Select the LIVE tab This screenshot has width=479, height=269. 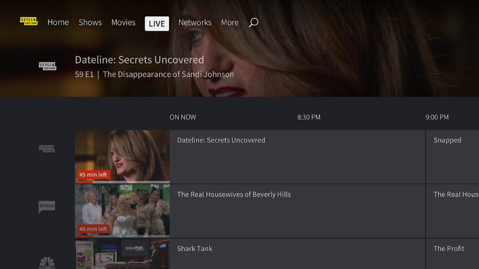(x=157, y=23)
